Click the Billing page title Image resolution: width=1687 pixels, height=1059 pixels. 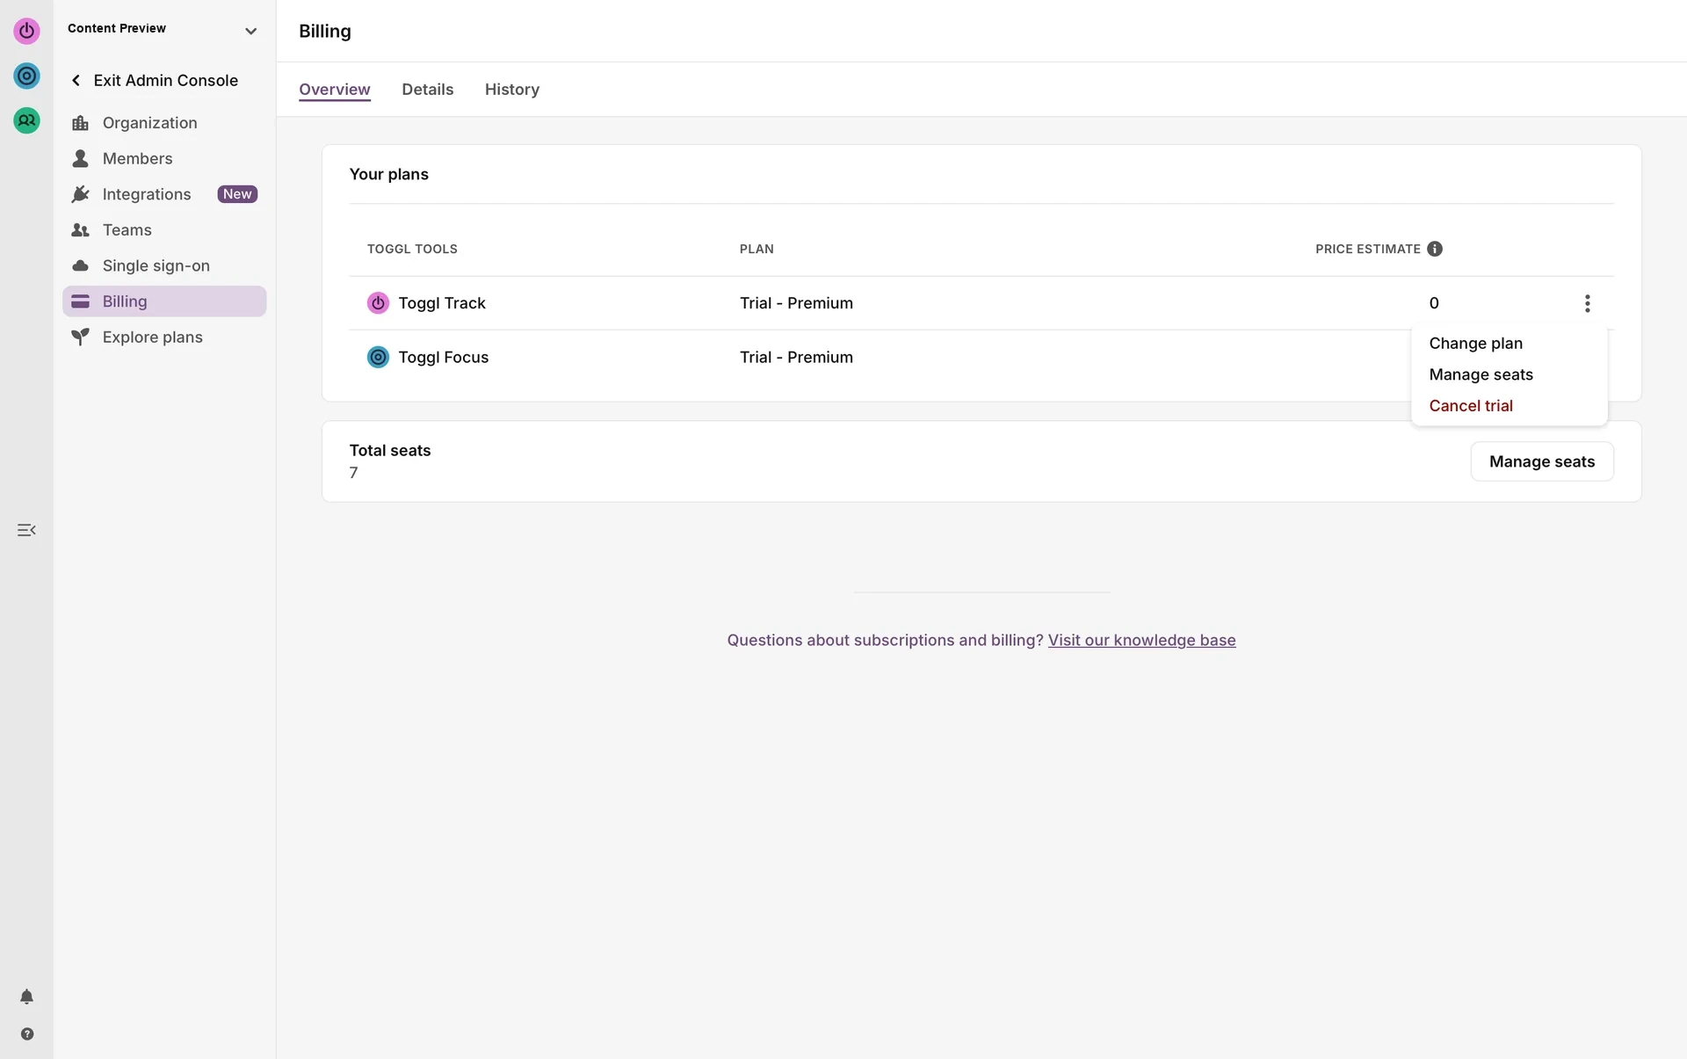(x=325, y=31)
